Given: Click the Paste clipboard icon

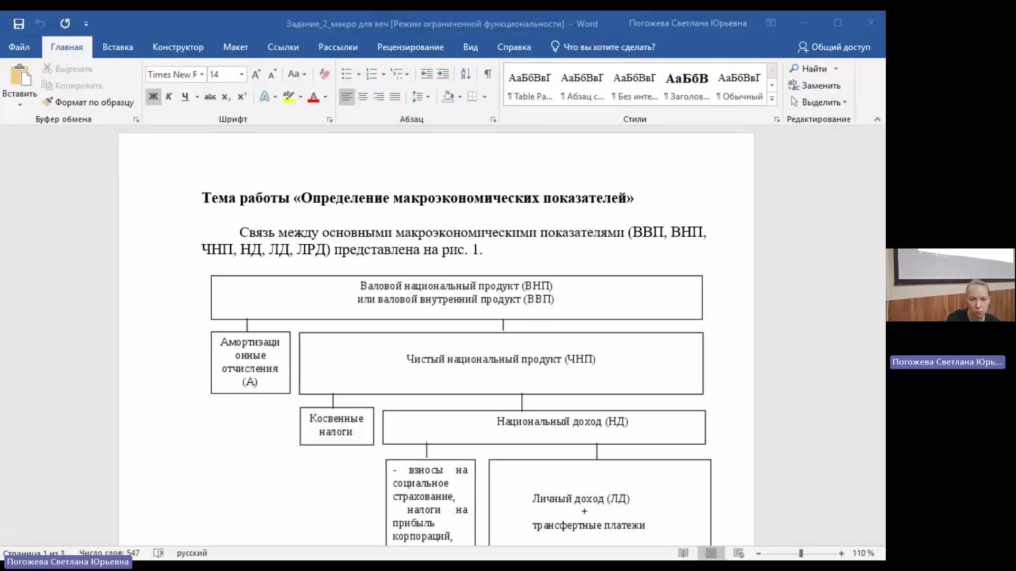Looking at the screenshot, I should pyautogui.click(x=20, y=75).
